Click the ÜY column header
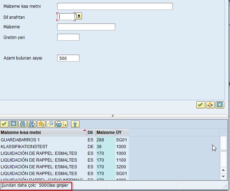The width and height of the screenshot is (230, 191). coord(121,133)
